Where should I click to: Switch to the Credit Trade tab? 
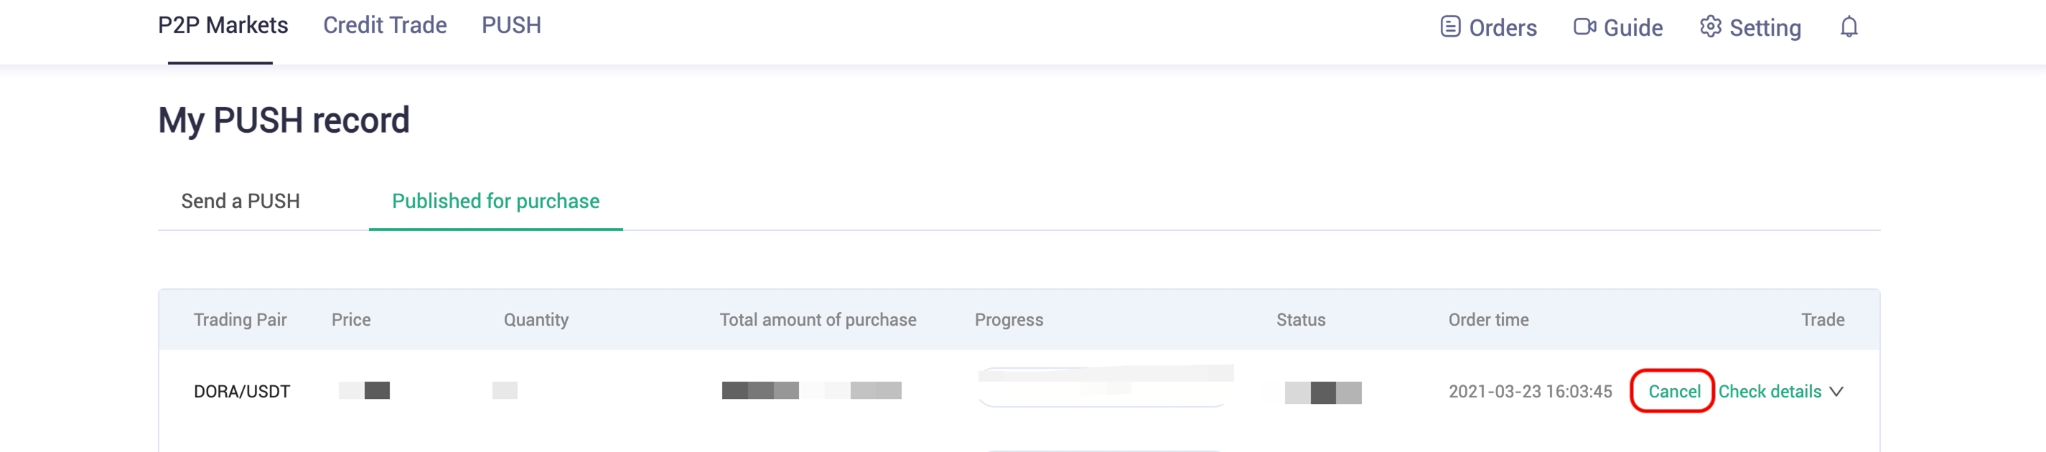click(x=384, y=25)
